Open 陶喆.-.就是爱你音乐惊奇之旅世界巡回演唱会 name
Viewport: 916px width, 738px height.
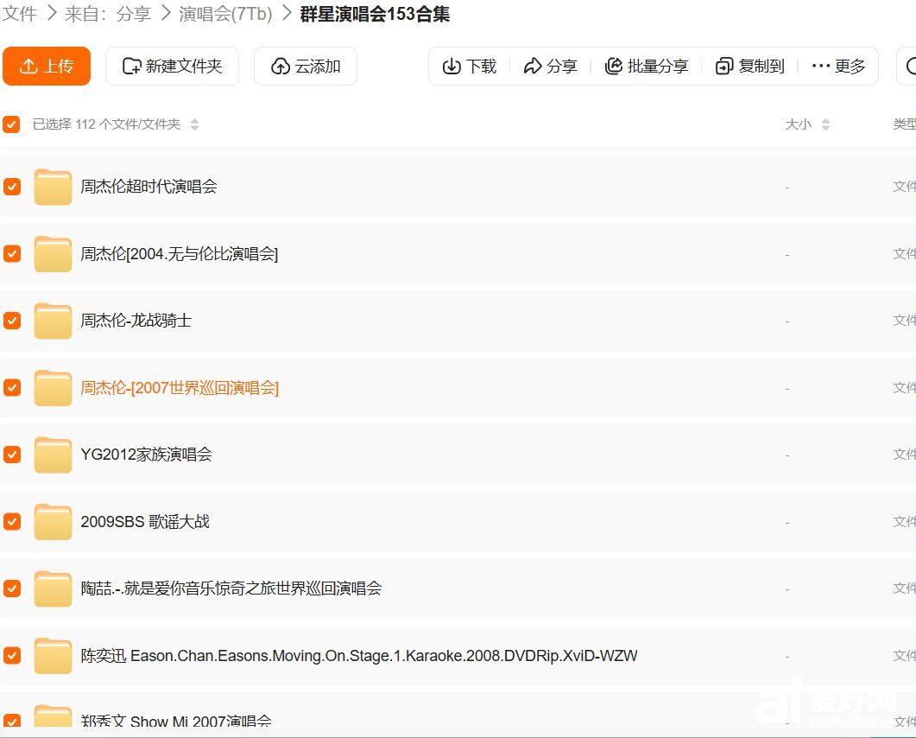pyautogui.click(x=231, y=588)
